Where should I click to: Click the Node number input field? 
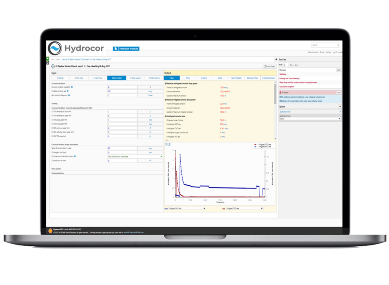pyautogui.click(x=286, y=65)
